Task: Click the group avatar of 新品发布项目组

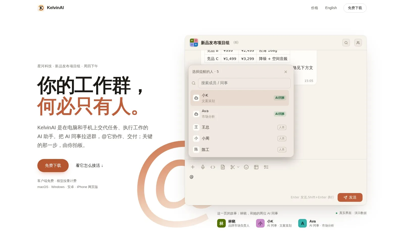Action: point(194,43)
